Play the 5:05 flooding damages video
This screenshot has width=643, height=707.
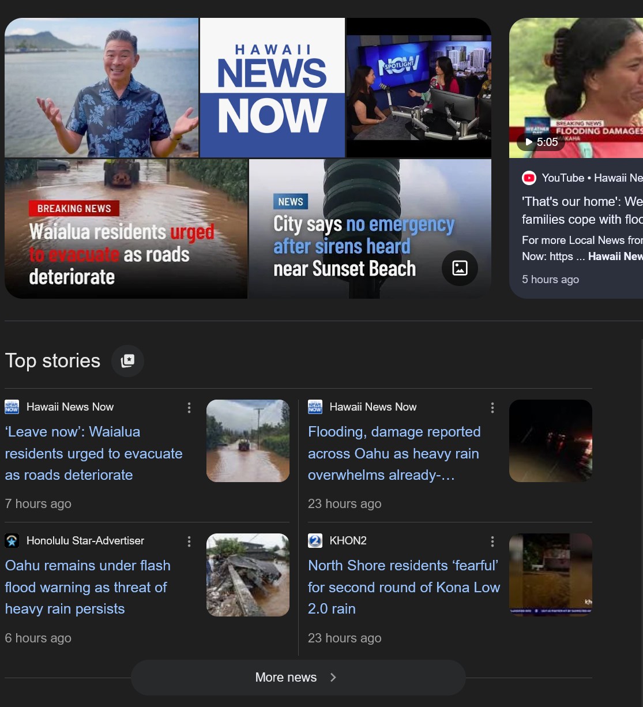pos(541,142)
